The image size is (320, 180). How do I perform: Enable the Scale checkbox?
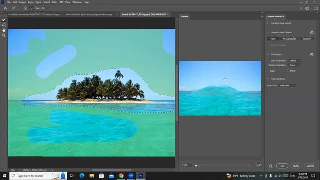[x=268, y=71]
